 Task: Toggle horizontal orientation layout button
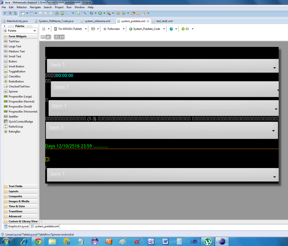(43, 37)
